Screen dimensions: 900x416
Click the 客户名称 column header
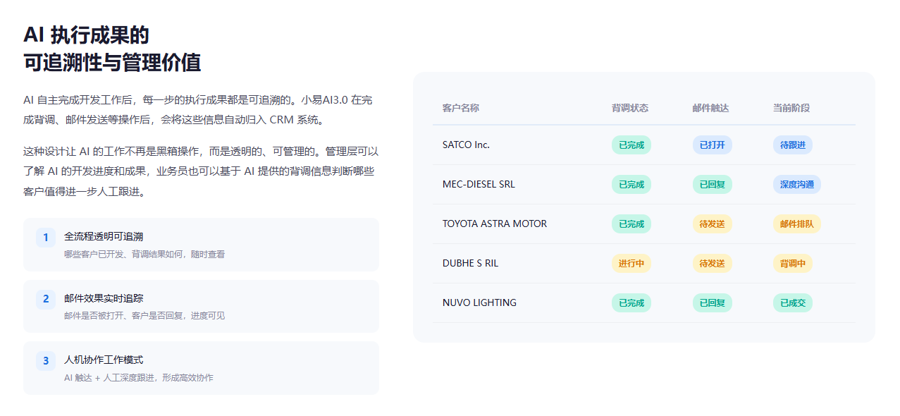click(x=461, y=108)
